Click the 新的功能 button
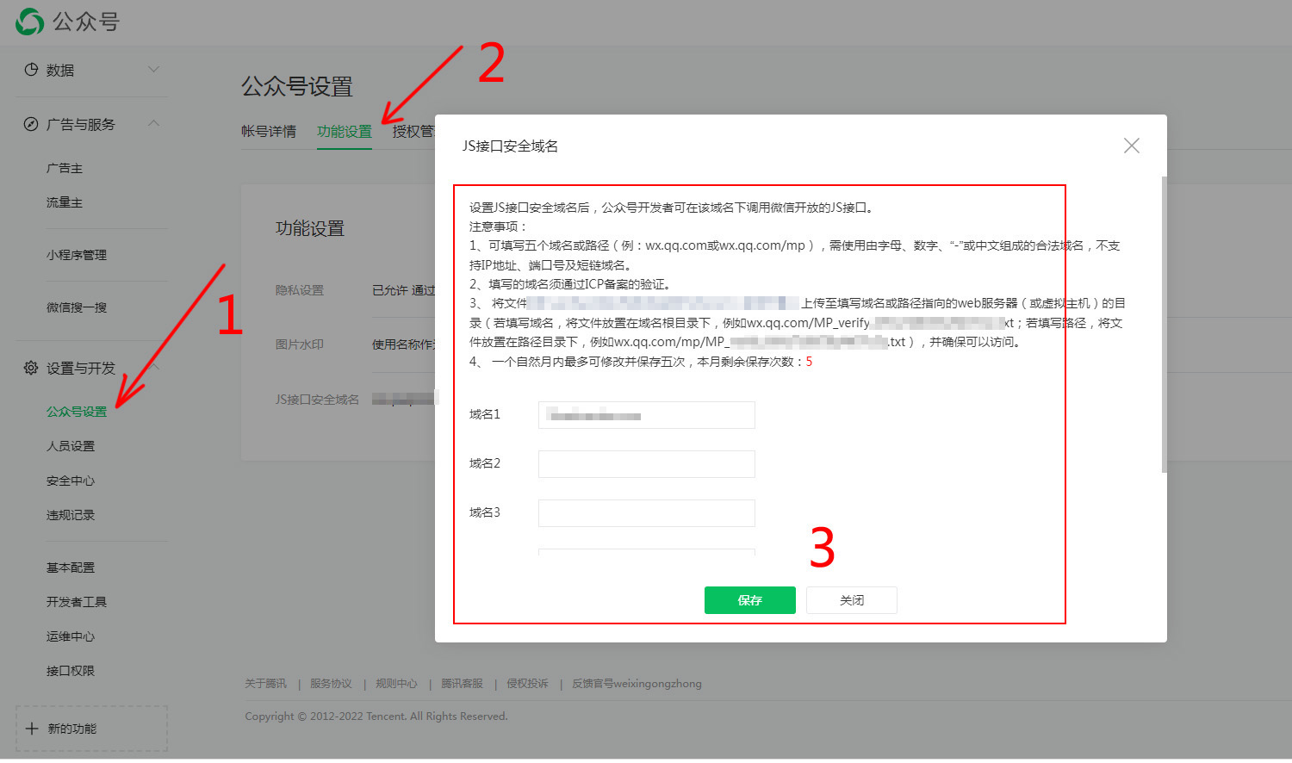The width and height of the screenshot is (1292, 763). (x=91, y=729)
